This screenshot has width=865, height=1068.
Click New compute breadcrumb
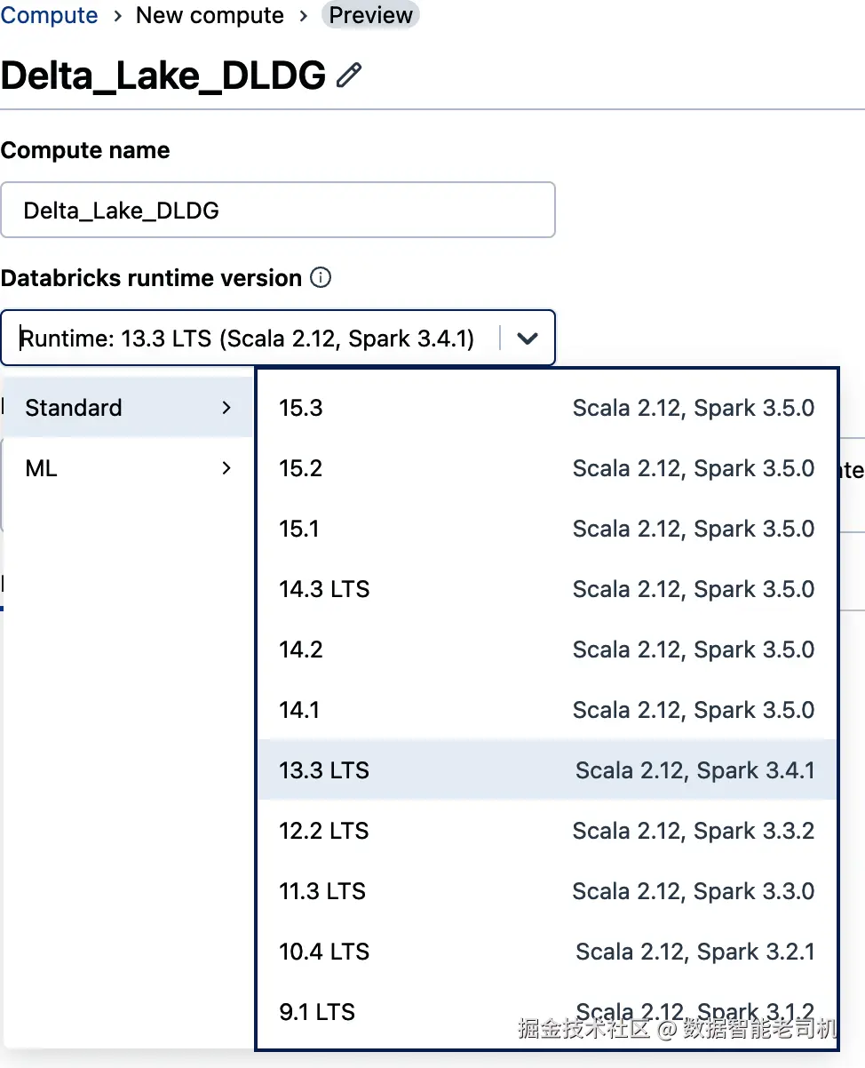coord(210,15)
